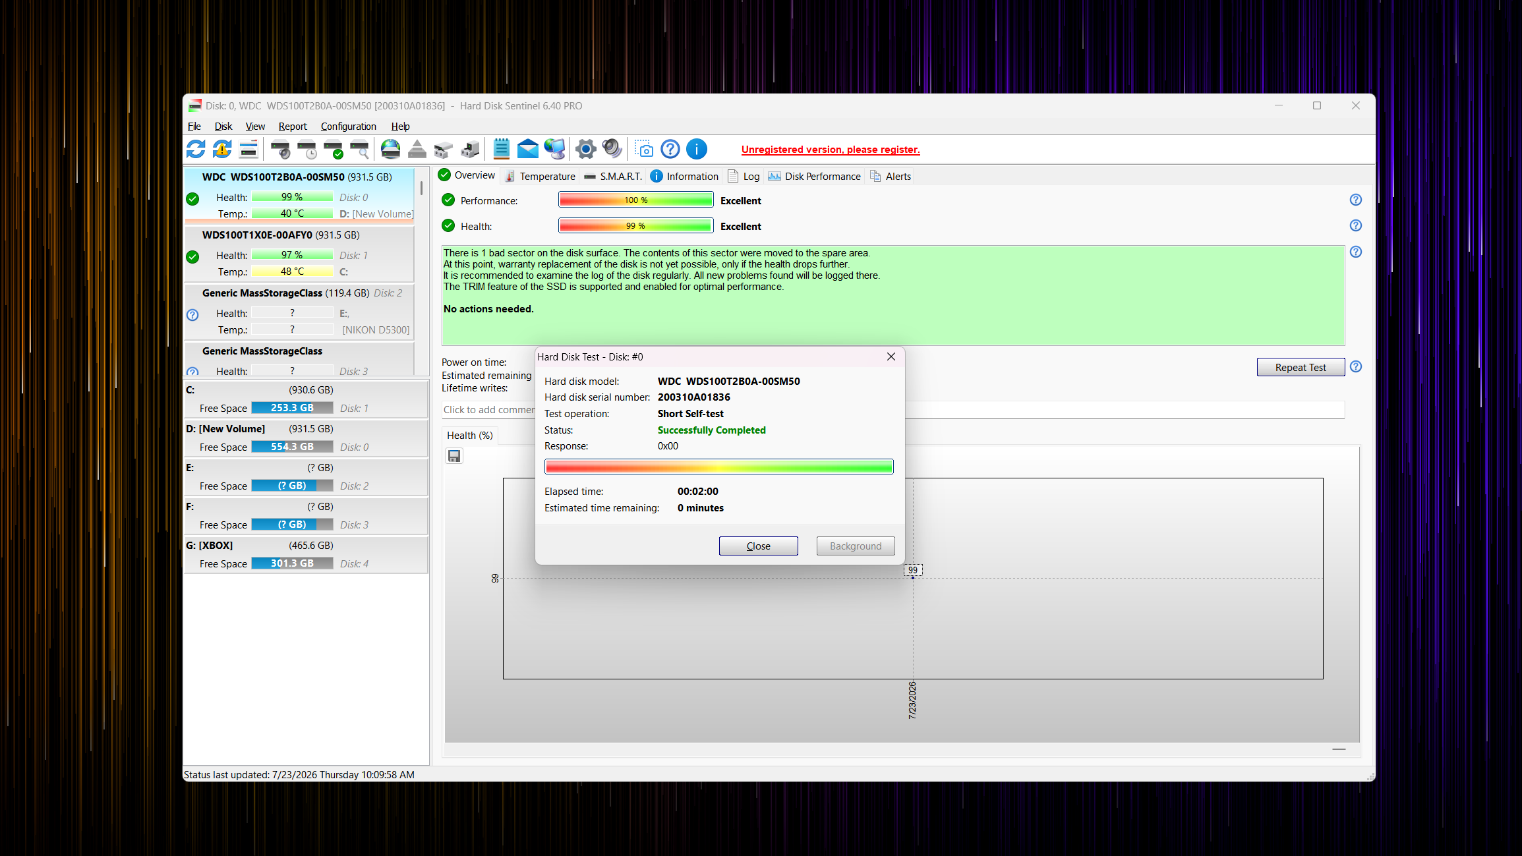Open the Disk menu
This screenshot has width=1522, height=856.
(x=223, y=127)
